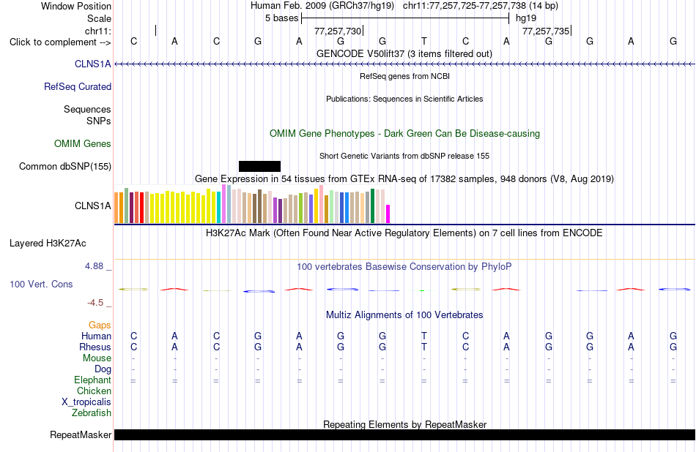Select the Common dbSNP(155) track label
This screenshot has height=452, width=696.
tap(65, 166)
